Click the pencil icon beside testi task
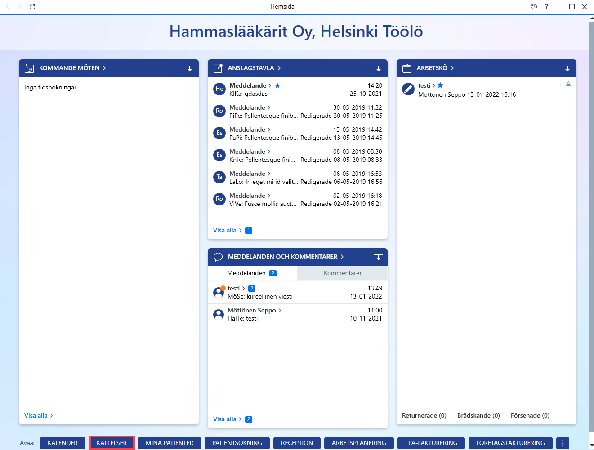Screen dimensions: 594x450 coord(408,89)
